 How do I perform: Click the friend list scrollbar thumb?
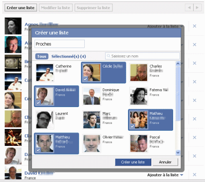pyautogui.click(x=178, y=94)
